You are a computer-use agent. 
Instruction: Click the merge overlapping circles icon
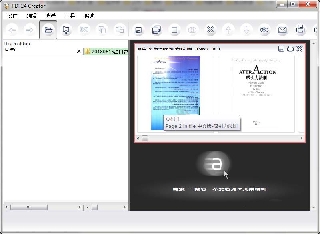pos(192,30)
